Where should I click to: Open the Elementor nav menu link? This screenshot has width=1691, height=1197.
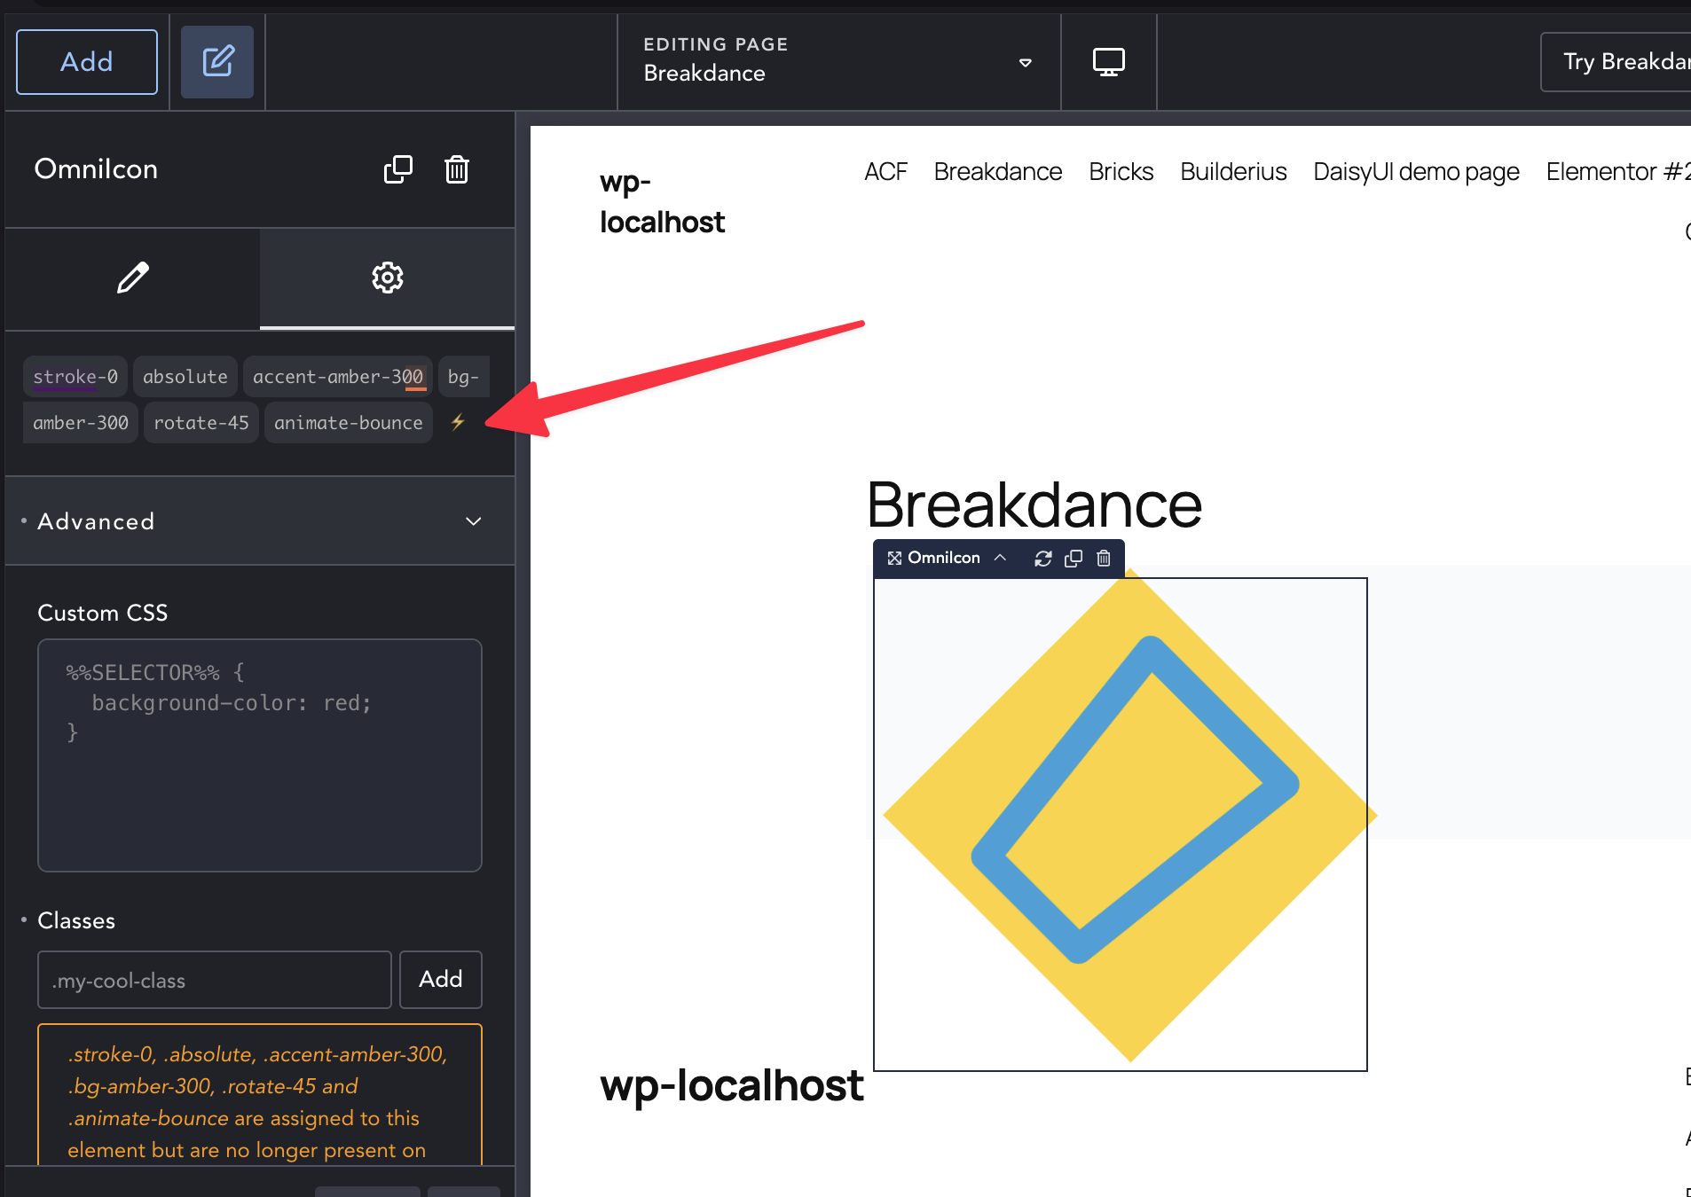(1618, 172)
